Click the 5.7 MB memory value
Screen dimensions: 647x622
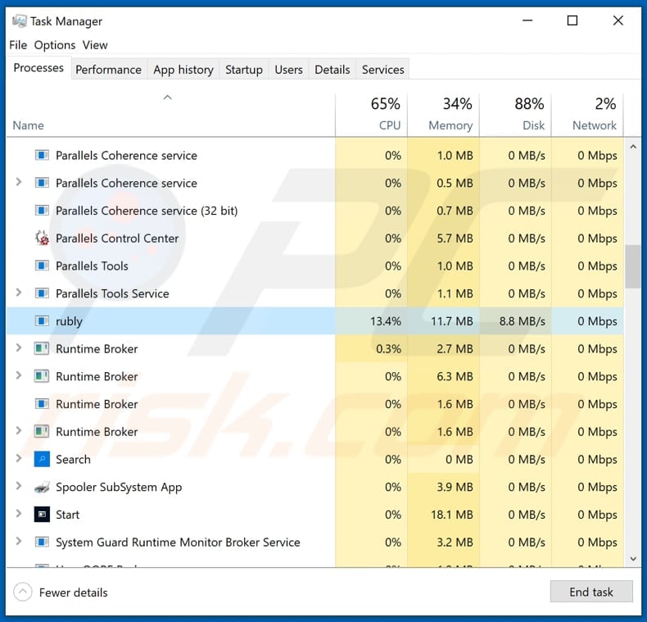455,238
